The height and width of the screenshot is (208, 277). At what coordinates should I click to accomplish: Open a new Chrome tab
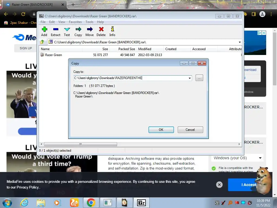click(73, 5)
